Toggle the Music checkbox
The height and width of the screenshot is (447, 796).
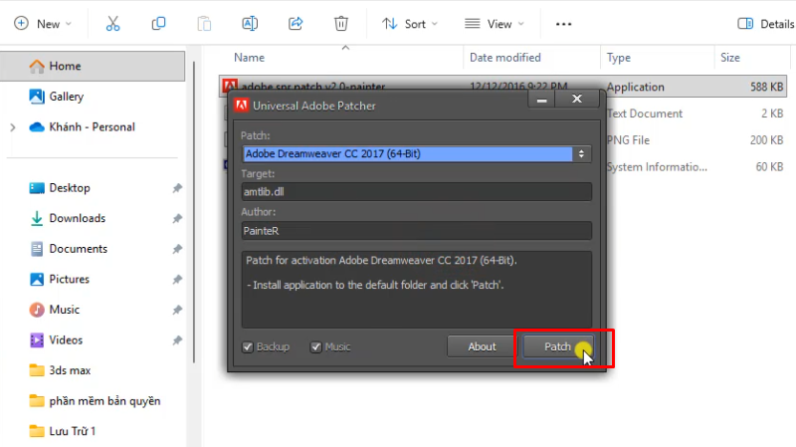[x=315, y=346]
